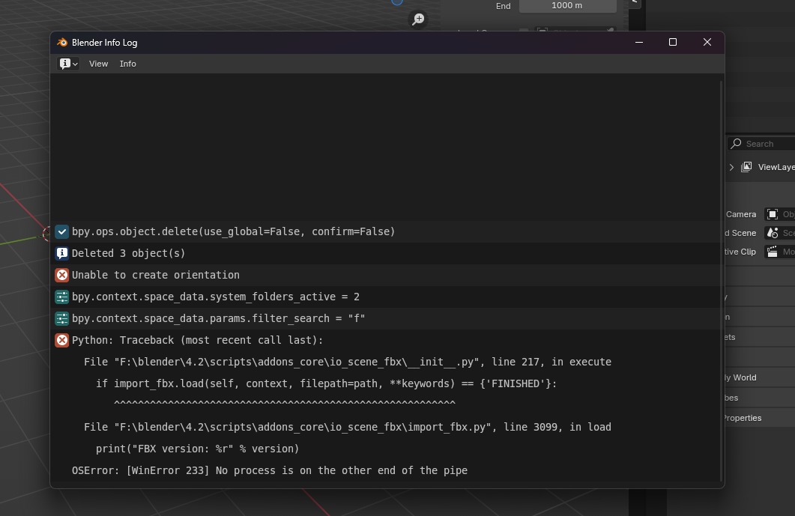Viewport: 795px width, 516px height.
Task: Open the Info editor type dropdown
Action: coord(68,64)
